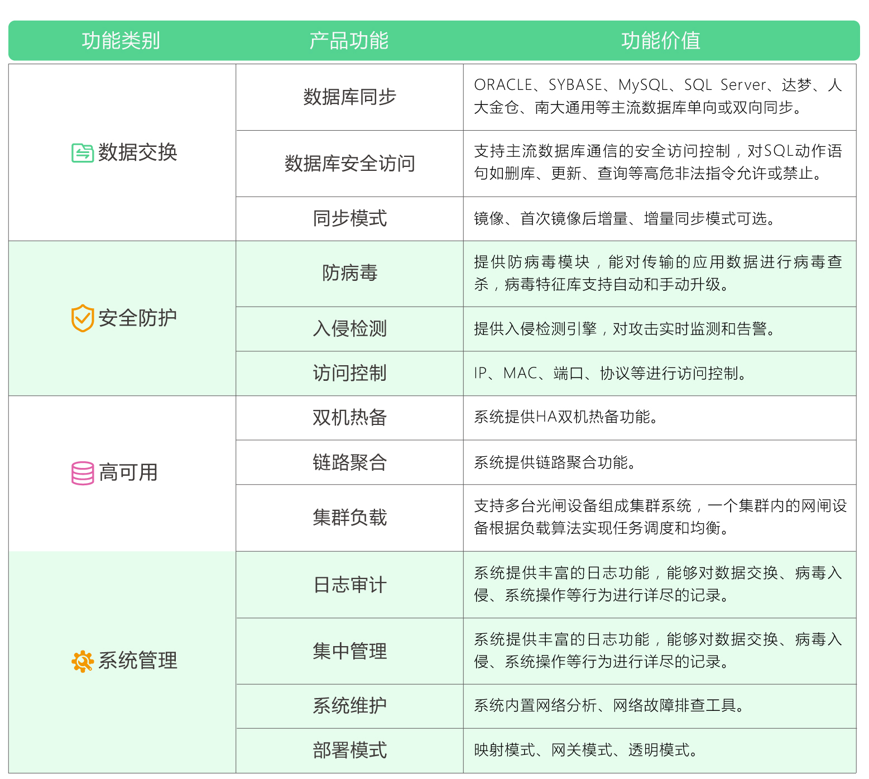This screenshot has width=869, height=779.
Task: Select the 防病毒 cell
Action: (349, 274)
